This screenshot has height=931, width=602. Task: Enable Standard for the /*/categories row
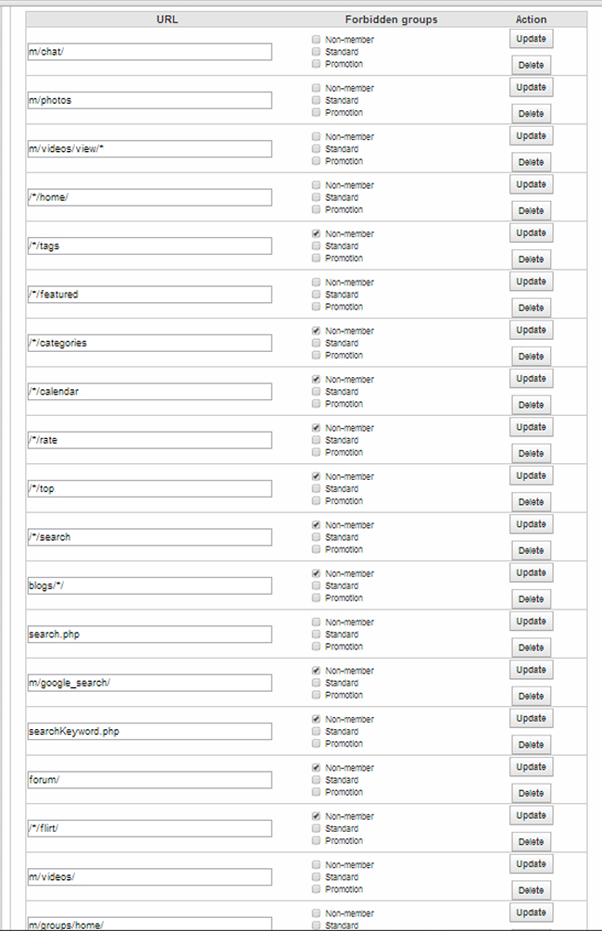point(317,343)
